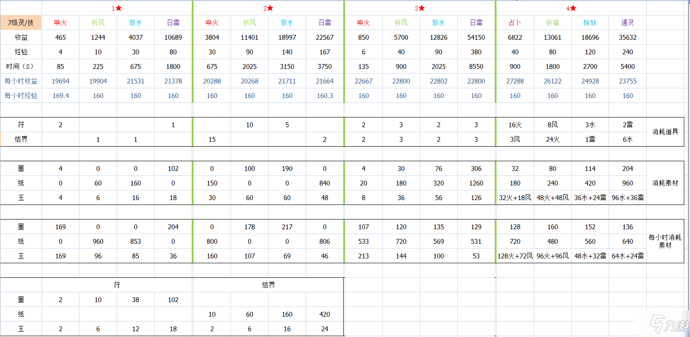Select the 16火 cell
The width and height of the screenshot is (690, 337).
coord(515,125)
